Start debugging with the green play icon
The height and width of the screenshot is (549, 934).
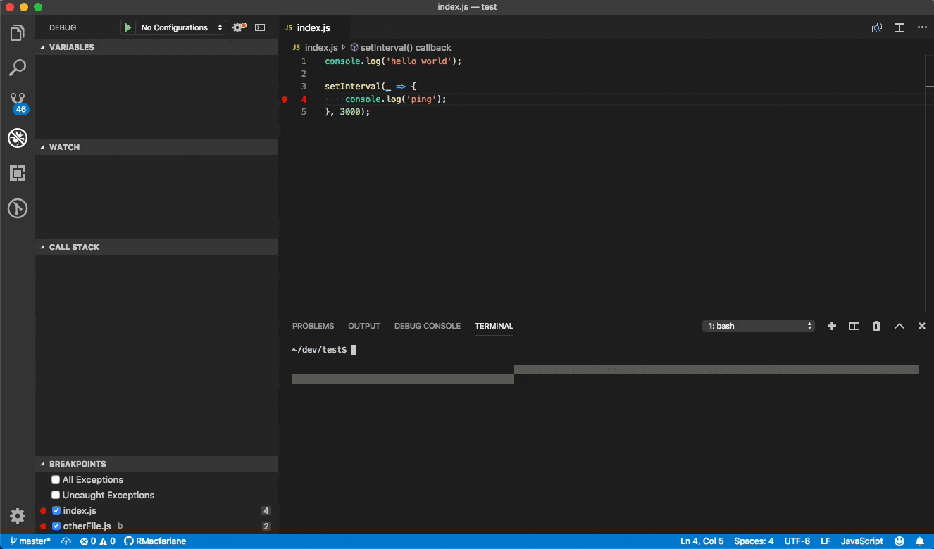pos(127,27)
